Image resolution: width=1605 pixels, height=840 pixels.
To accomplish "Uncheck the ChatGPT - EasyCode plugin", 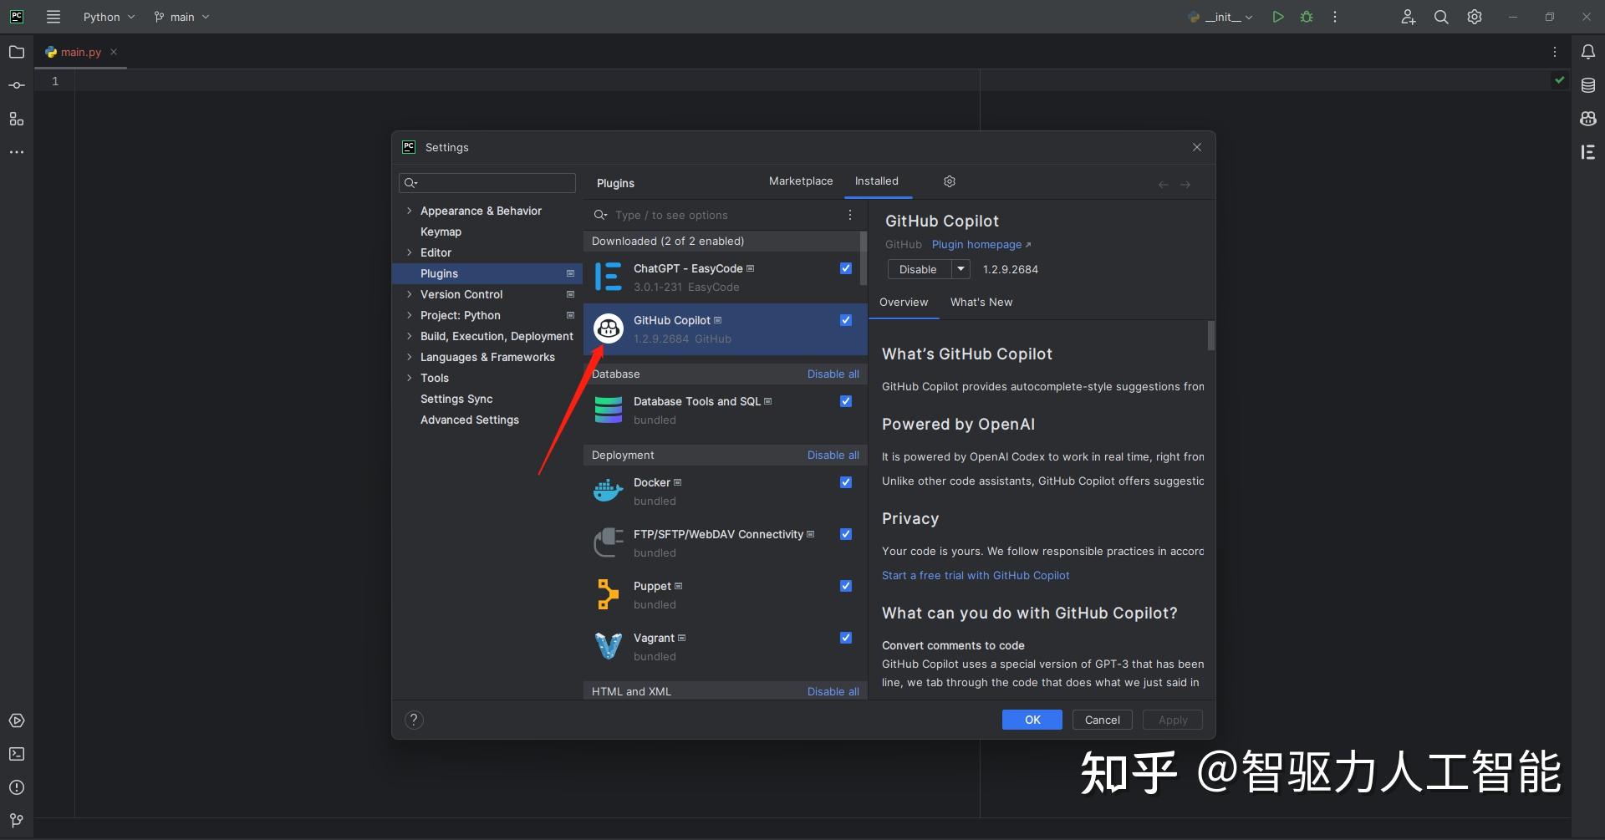I will click(845, 268).
